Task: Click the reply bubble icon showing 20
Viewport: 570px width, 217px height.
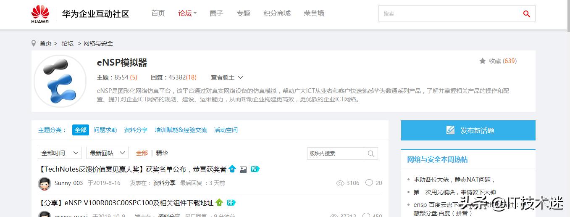Action: 369,183
